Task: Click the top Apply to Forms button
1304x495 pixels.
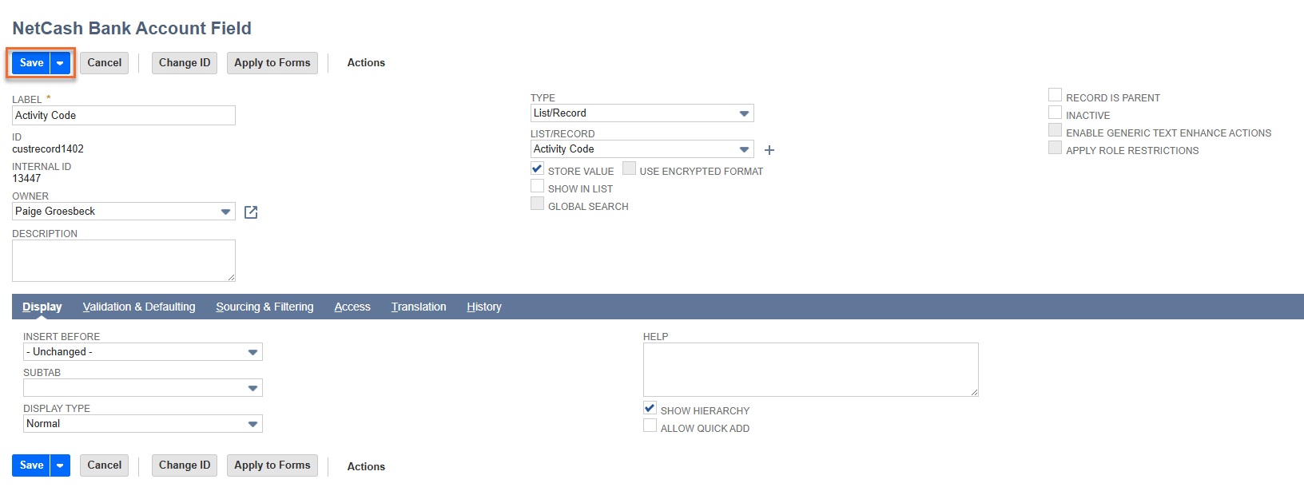Action: [272, 63]
